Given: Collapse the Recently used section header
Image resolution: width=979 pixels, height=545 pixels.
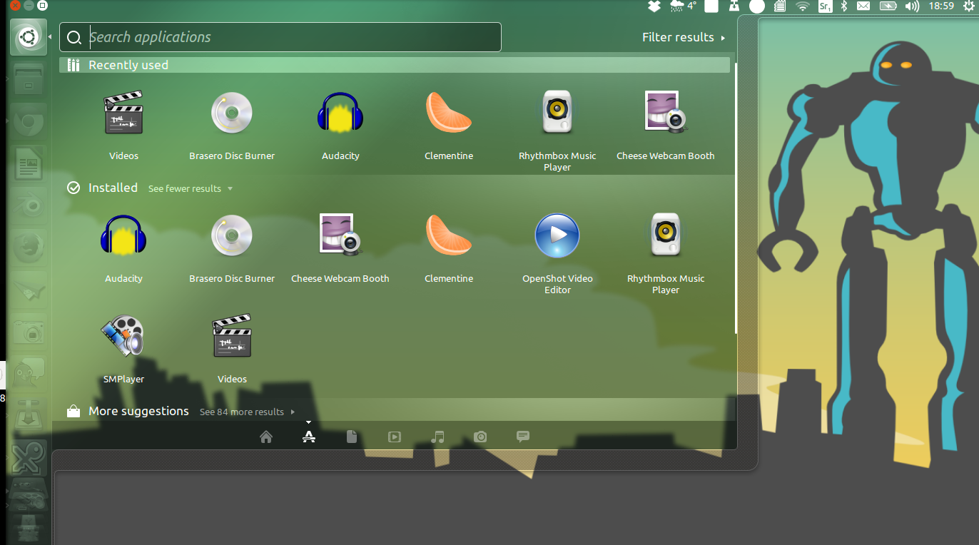Looking at the screenshot, I should click(395, 65).
